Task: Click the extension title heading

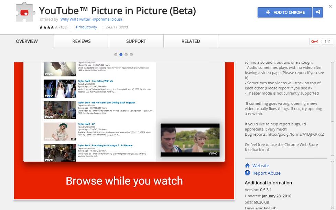Action: pyautogui.click(x=117, y=11)
